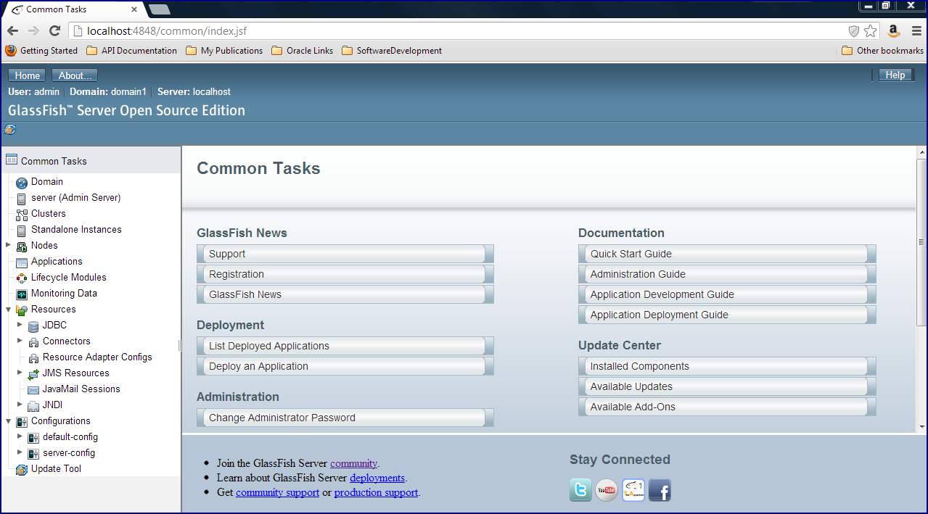Open the Oracle Links bookmarks folder
This screenshot has width=928, height=514.
pos(302,51)
